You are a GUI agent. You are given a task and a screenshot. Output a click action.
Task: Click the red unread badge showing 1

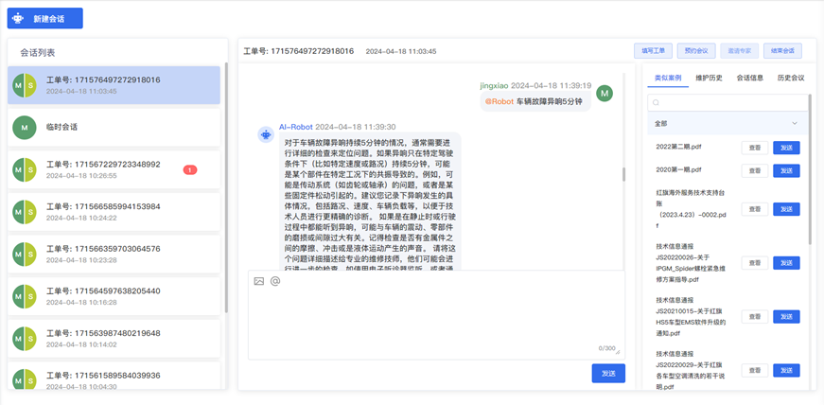coord(190,170)
